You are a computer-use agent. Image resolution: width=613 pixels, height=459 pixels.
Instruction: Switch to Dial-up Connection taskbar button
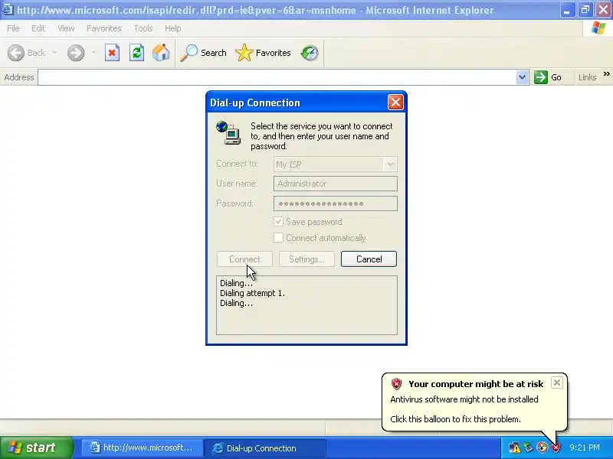pos(265,448)
